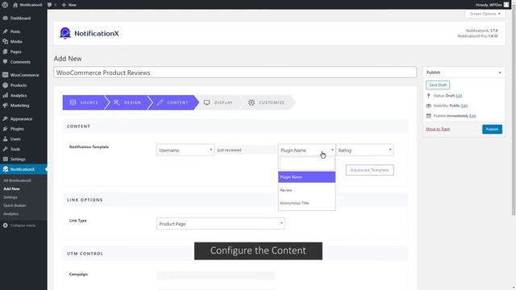Screen dimensions: 516x290
Task: Open the Rating template dropdown
Action: pyautogui.click(x=364, y=150)
